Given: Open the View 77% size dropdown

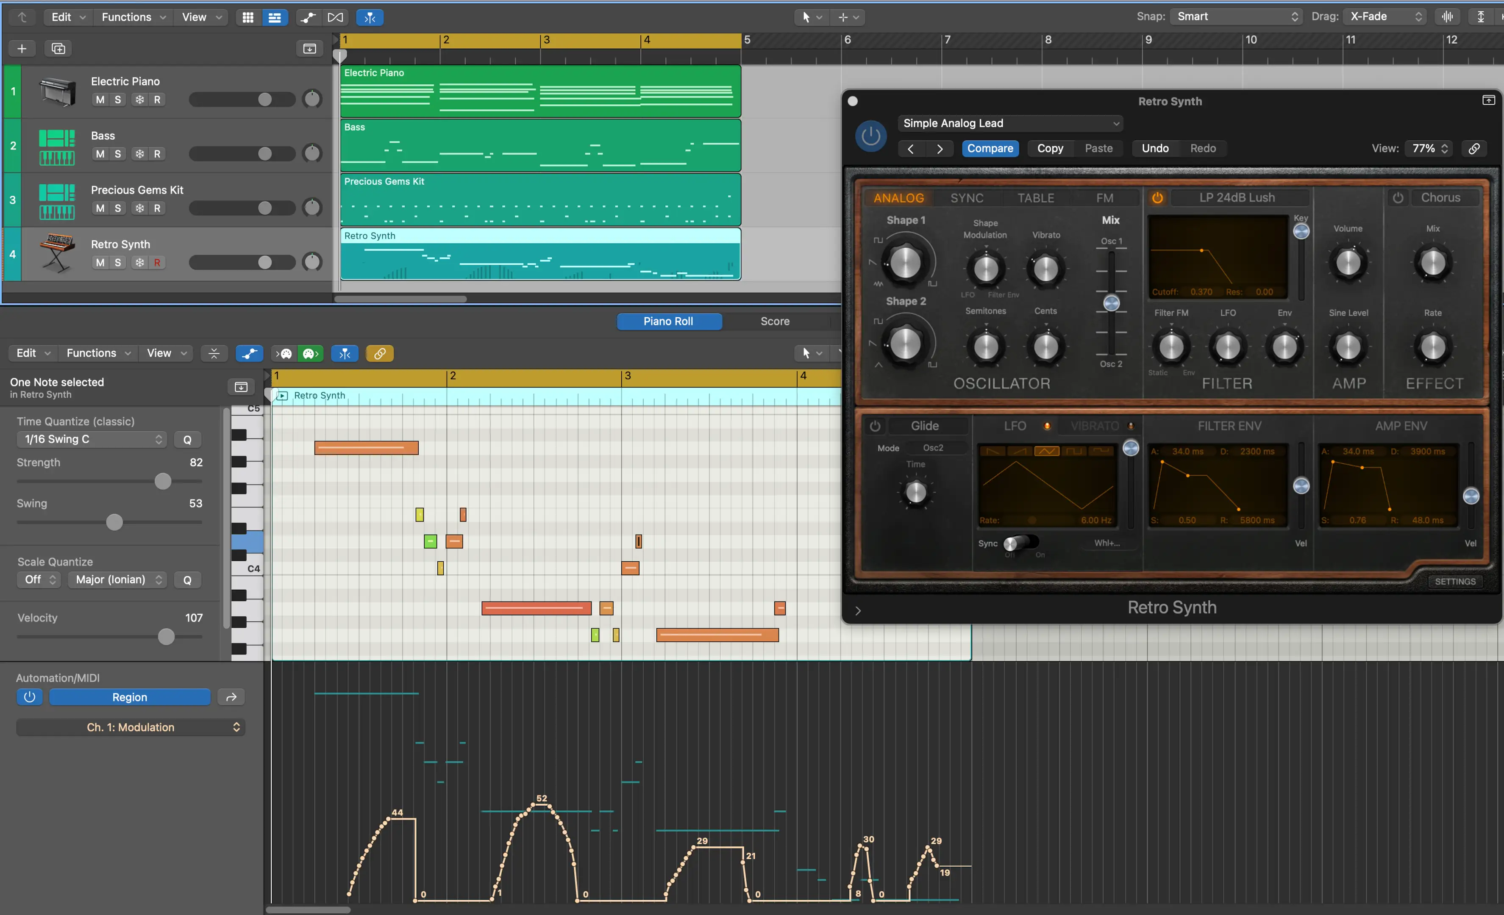Looking at the screenshot, I should [1428, 148].
